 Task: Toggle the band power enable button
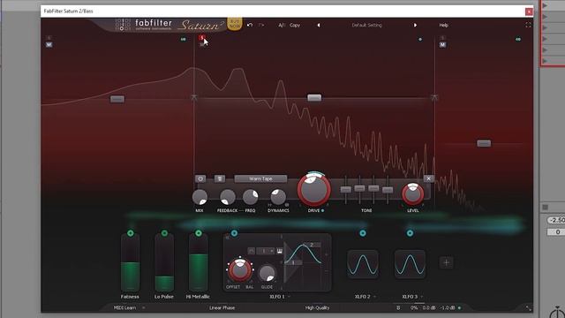tap(200, 178)
